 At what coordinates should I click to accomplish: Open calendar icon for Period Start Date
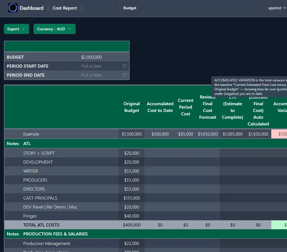(x=125, y=66)
